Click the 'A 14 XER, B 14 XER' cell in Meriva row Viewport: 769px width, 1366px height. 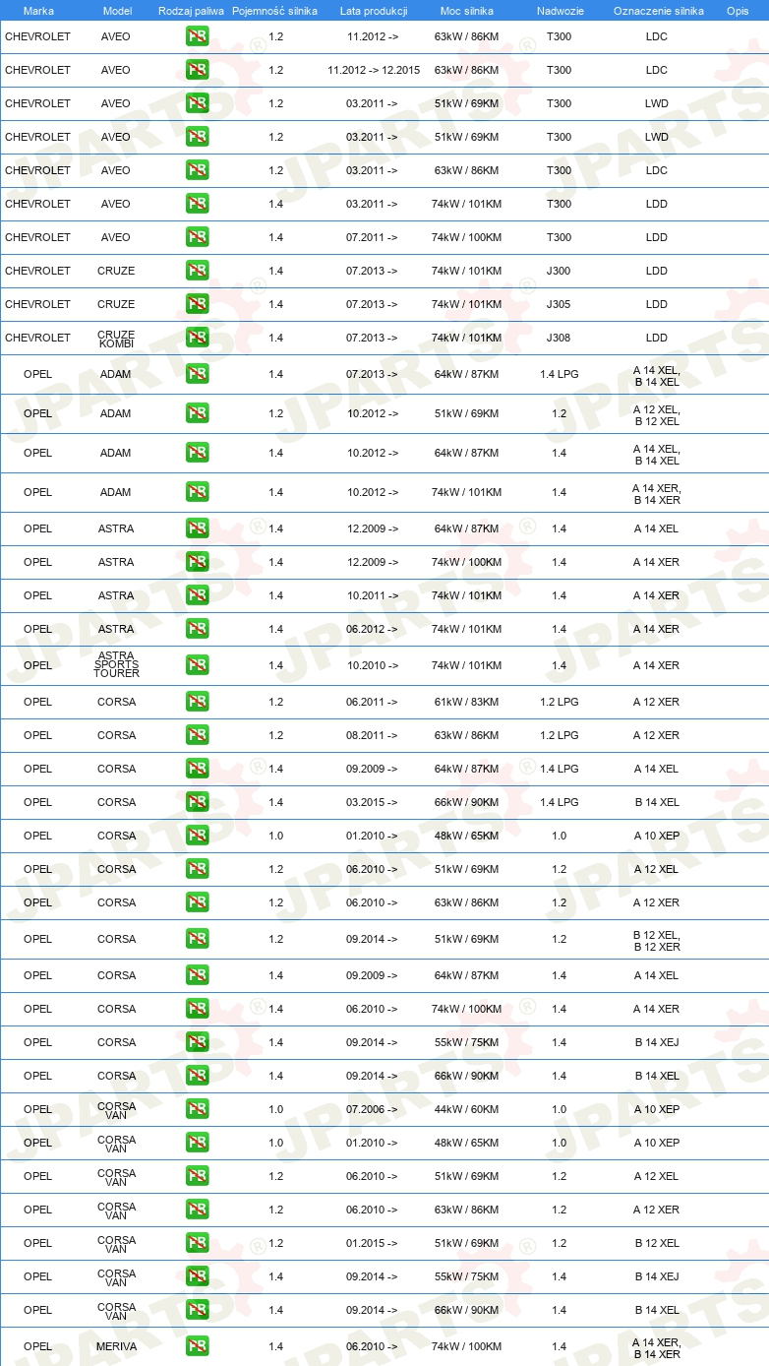coord(657,1348)
